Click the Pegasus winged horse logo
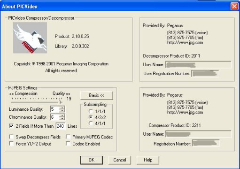240x169 pixels. click(30, 38)
